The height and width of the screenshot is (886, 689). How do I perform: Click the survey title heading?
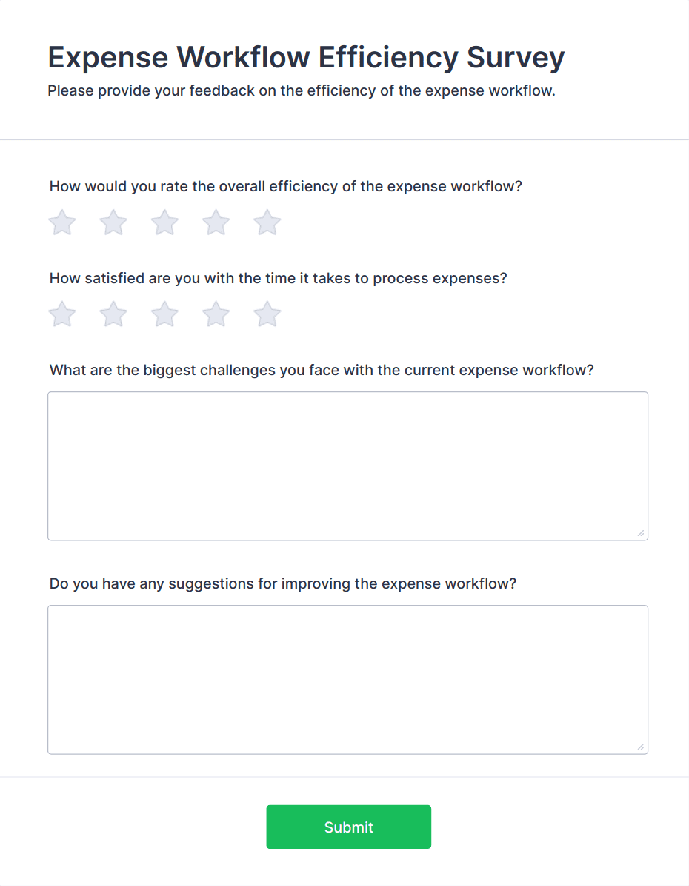[305, 57]
